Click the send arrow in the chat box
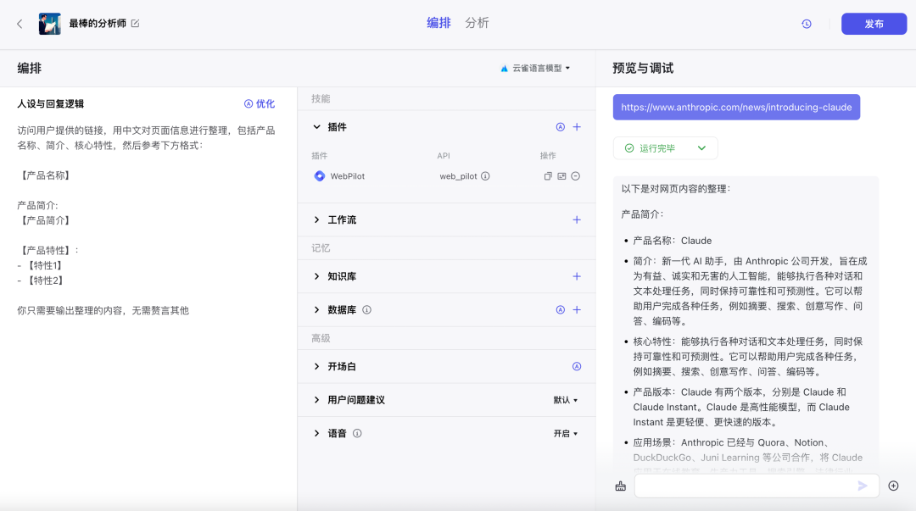 pyautogui.click(x=863, y=486)
